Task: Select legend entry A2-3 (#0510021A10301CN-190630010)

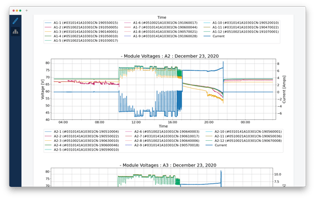Action: click(x=86, y=141)
